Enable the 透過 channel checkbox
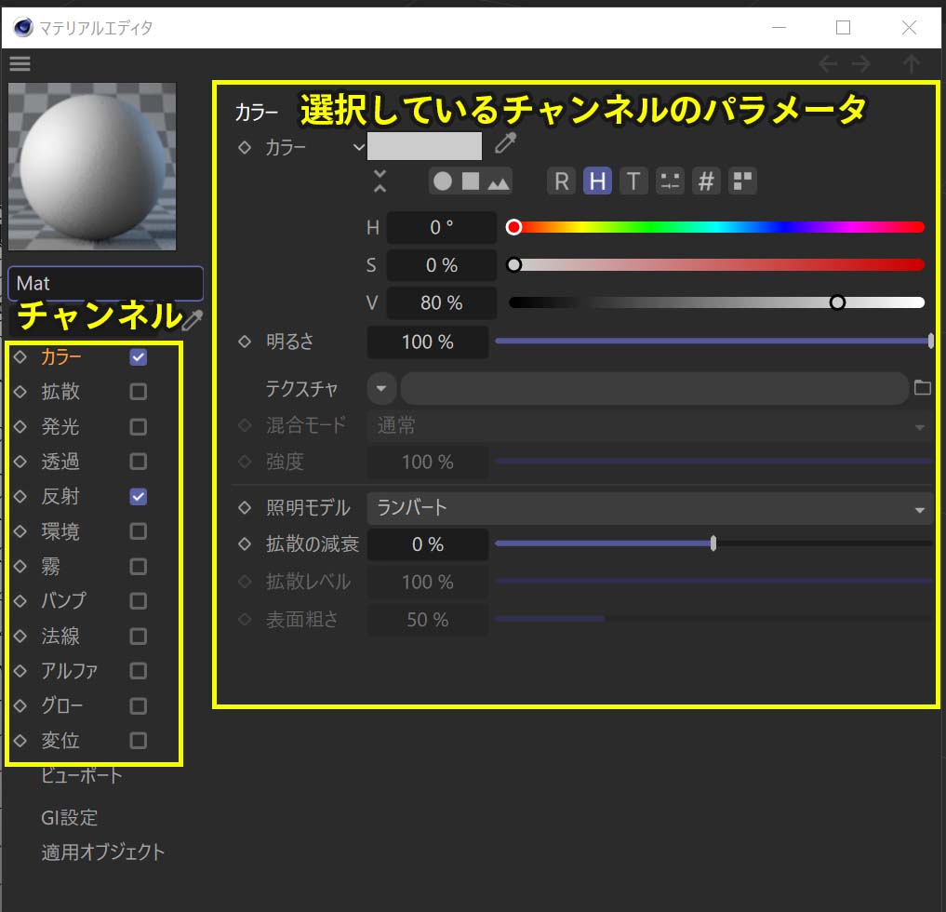The height and width of the screenshot is (912, 946). (x=139, y=462)
